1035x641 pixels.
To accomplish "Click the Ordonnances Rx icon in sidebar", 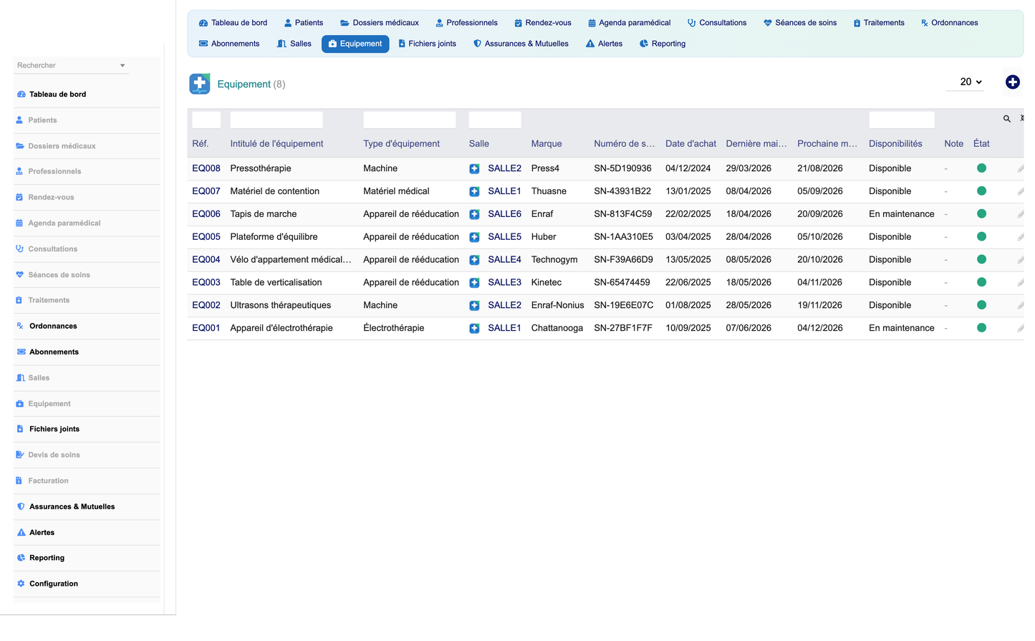I will click(20, 326).
